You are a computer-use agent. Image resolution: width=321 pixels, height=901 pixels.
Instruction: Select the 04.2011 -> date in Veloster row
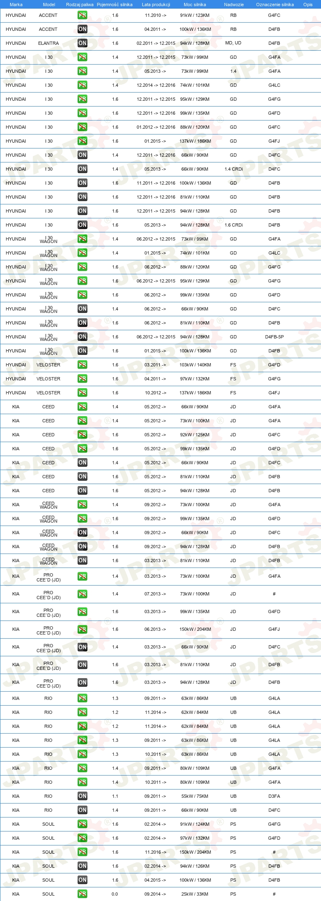point(156,379)
